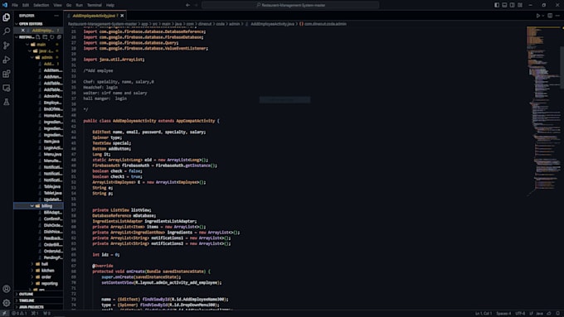Expand the Outline section
Screen dimensions: 564x317
click(39, 294)
